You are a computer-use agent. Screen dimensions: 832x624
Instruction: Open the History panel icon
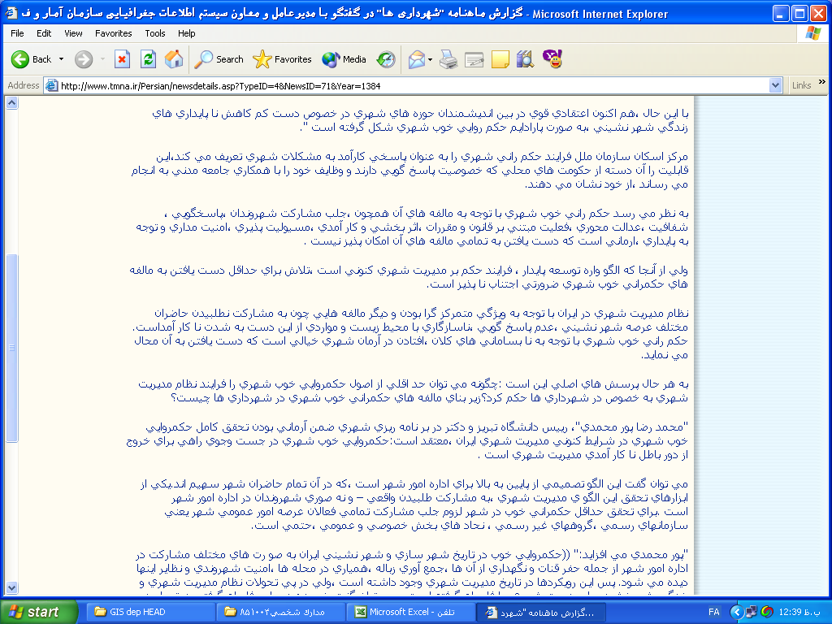(387, 59)
